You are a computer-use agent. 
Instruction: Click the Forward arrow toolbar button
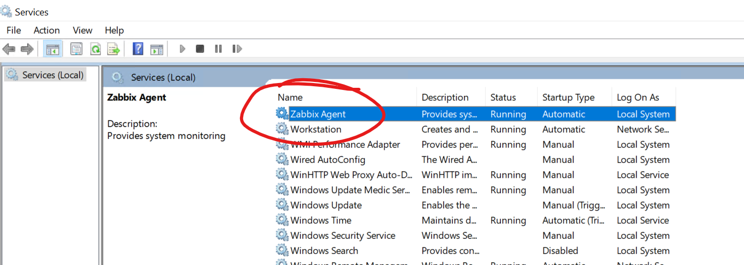click(x=27, y=49)
